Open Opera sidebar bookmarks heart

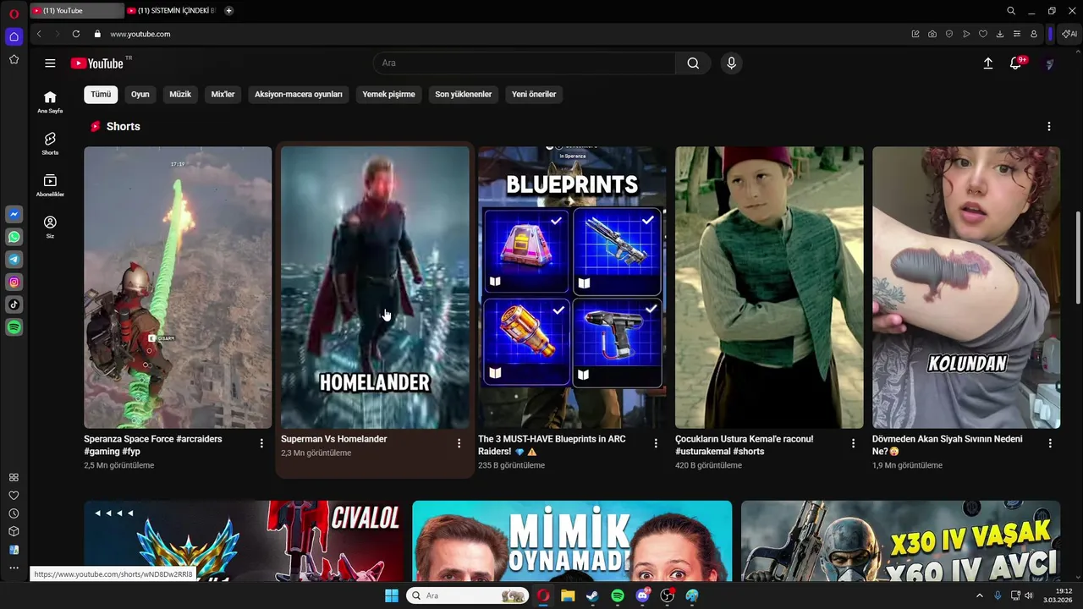click(14, 496)
